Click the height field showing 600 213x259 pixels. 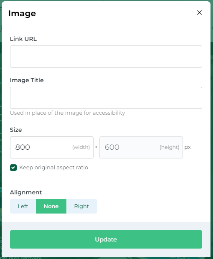pyautogui.click(x=141, y=147)
